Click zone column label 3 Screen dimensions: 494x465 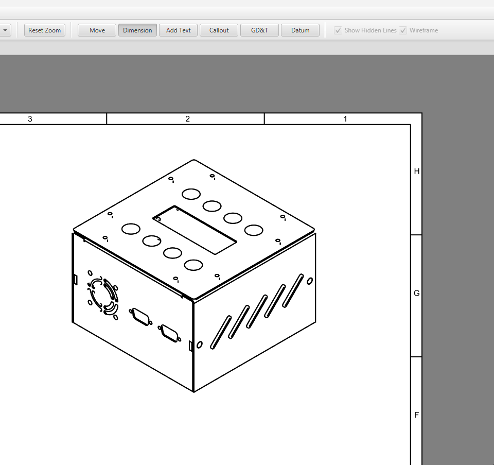point(30,119)
